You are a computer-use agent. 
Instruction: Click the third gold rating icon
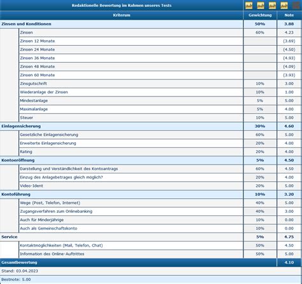(x=272, y=6)
